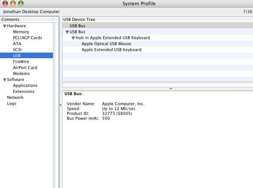Image resolution: width=253 pixels, height=188 pixels.
Task: Click the red close window button
Action: pos(5,3)
